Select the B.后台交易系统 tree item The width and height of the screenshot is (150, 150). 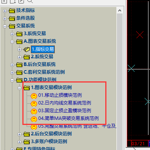coord(40,64)
